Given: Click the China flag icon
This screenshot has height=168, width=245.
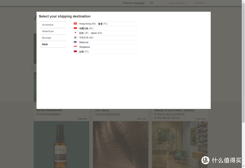Looking at the screenshot, I should coord(75,29).
